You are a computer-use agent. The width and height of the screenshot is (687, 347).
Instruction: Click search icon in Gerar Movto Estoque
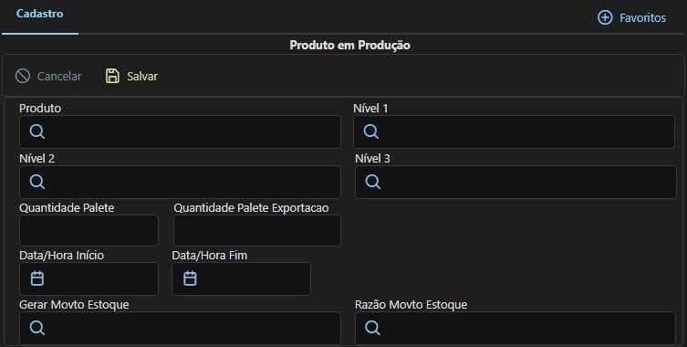click(37, 328)
